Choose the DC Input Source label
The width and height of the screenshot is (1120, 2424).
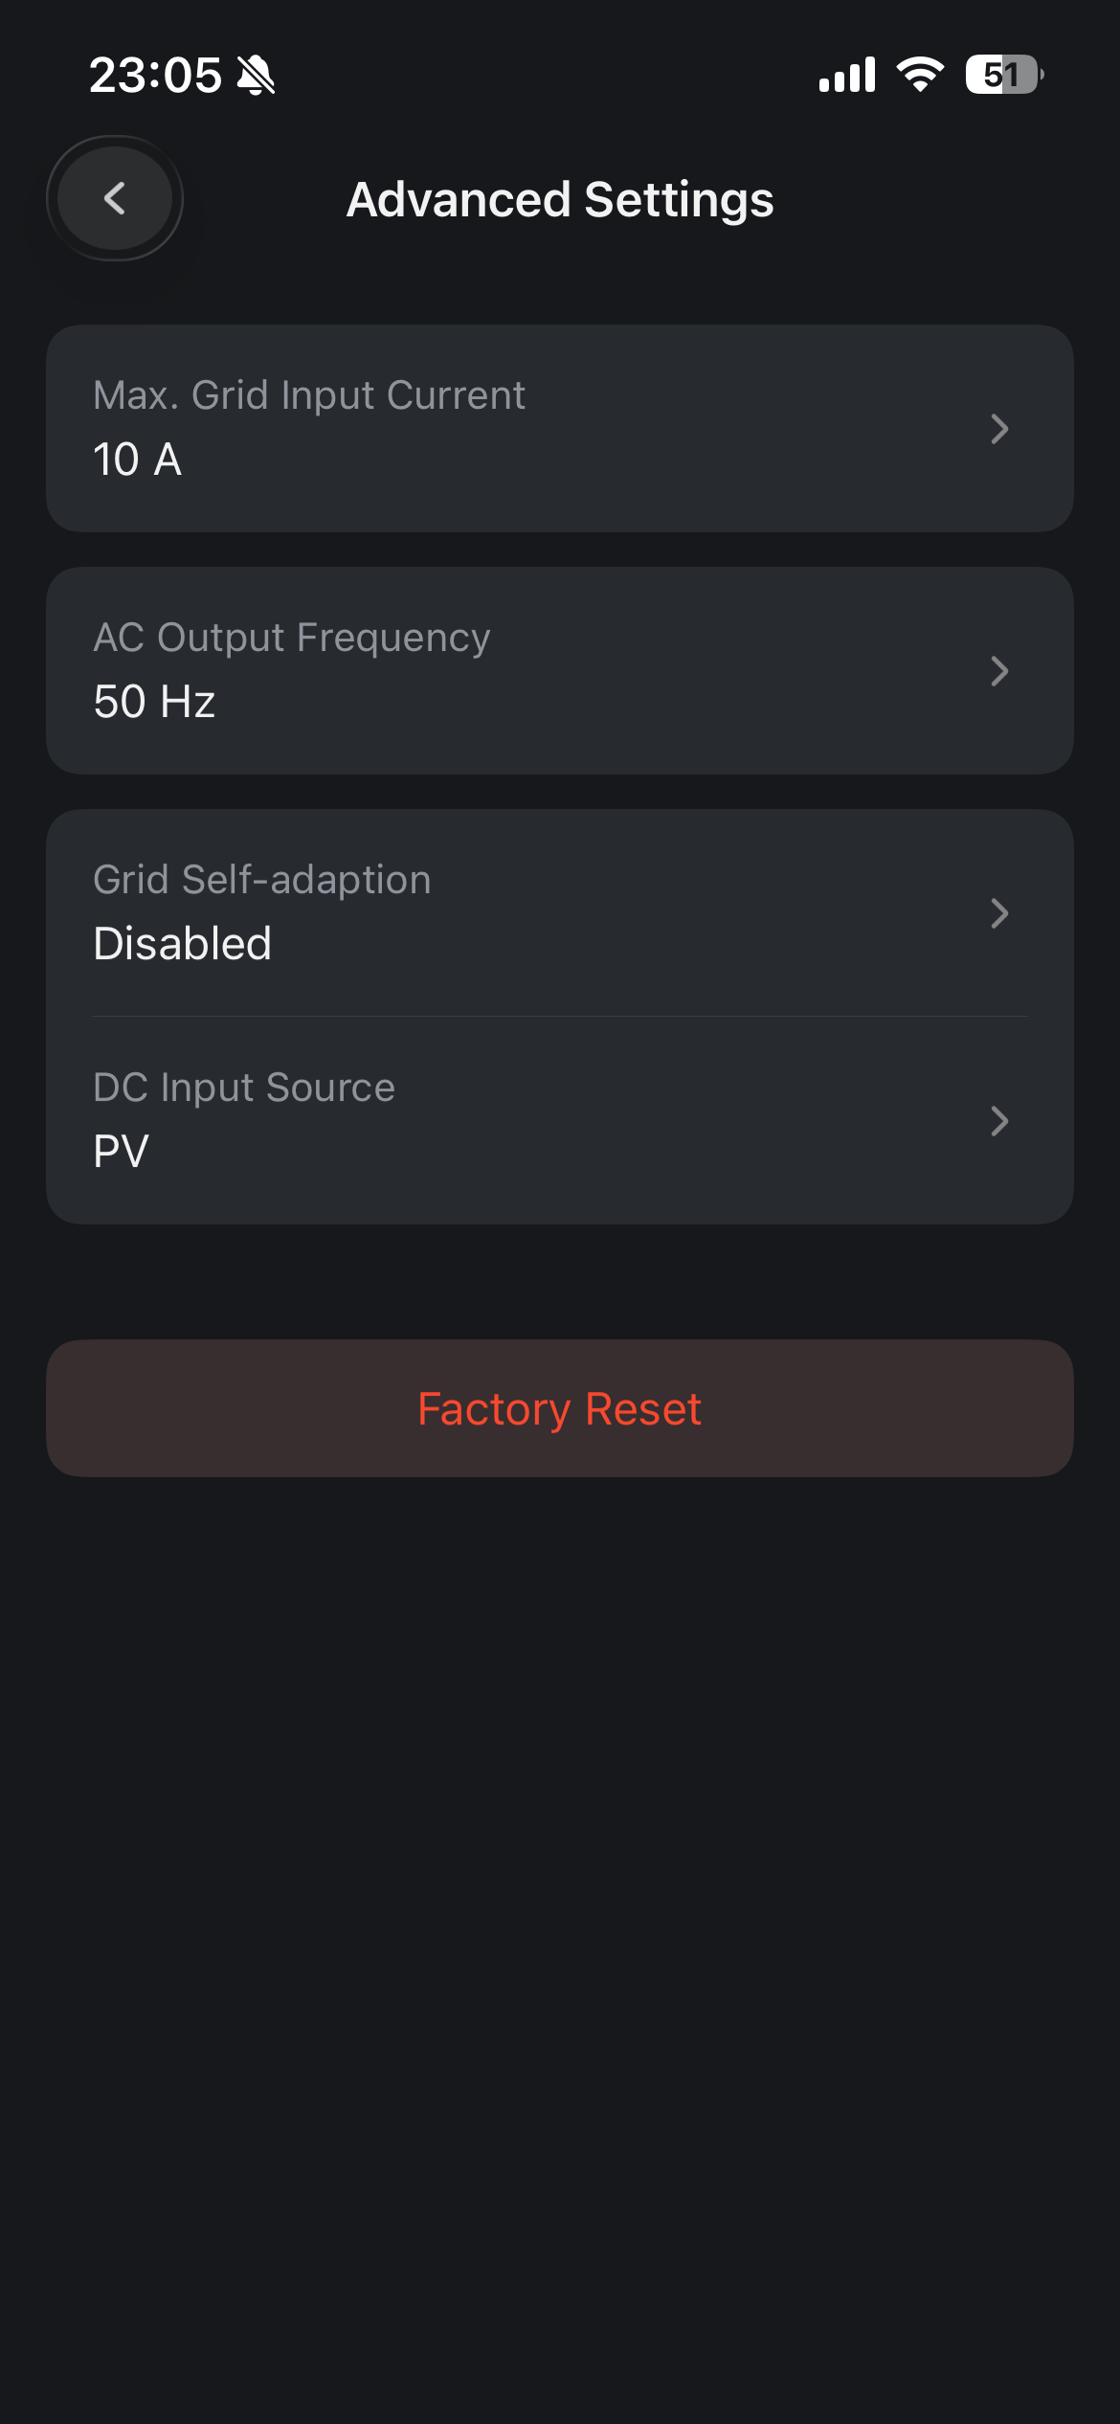coord(244,1088)
